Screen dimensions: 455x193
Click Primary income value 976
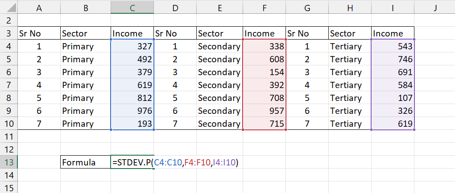(x=132, y=111)
